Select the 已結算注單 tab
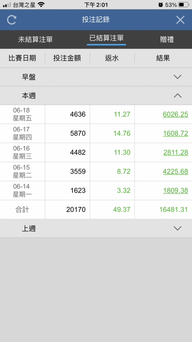 coord(106,38)
